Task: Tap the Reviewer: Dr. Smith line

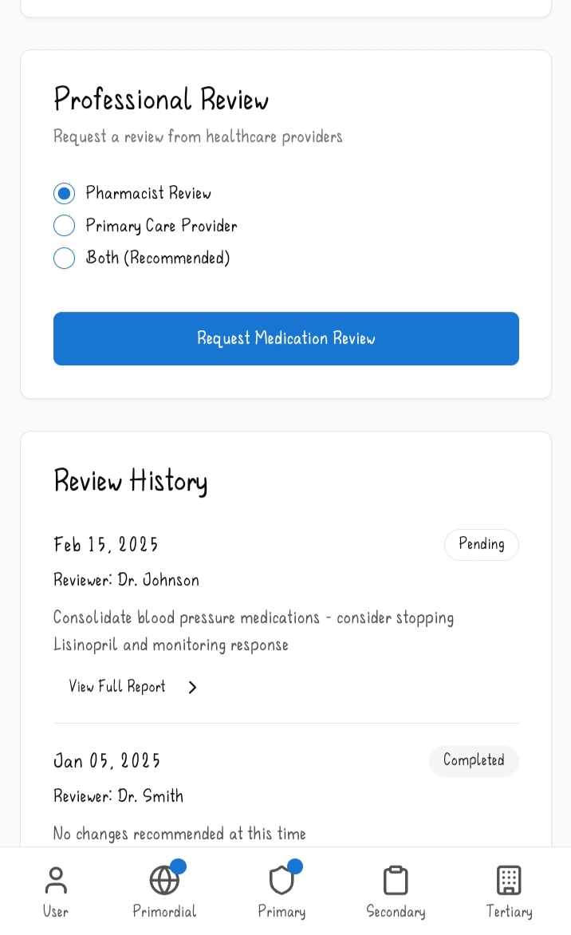Action: click(x=119, y=796)
